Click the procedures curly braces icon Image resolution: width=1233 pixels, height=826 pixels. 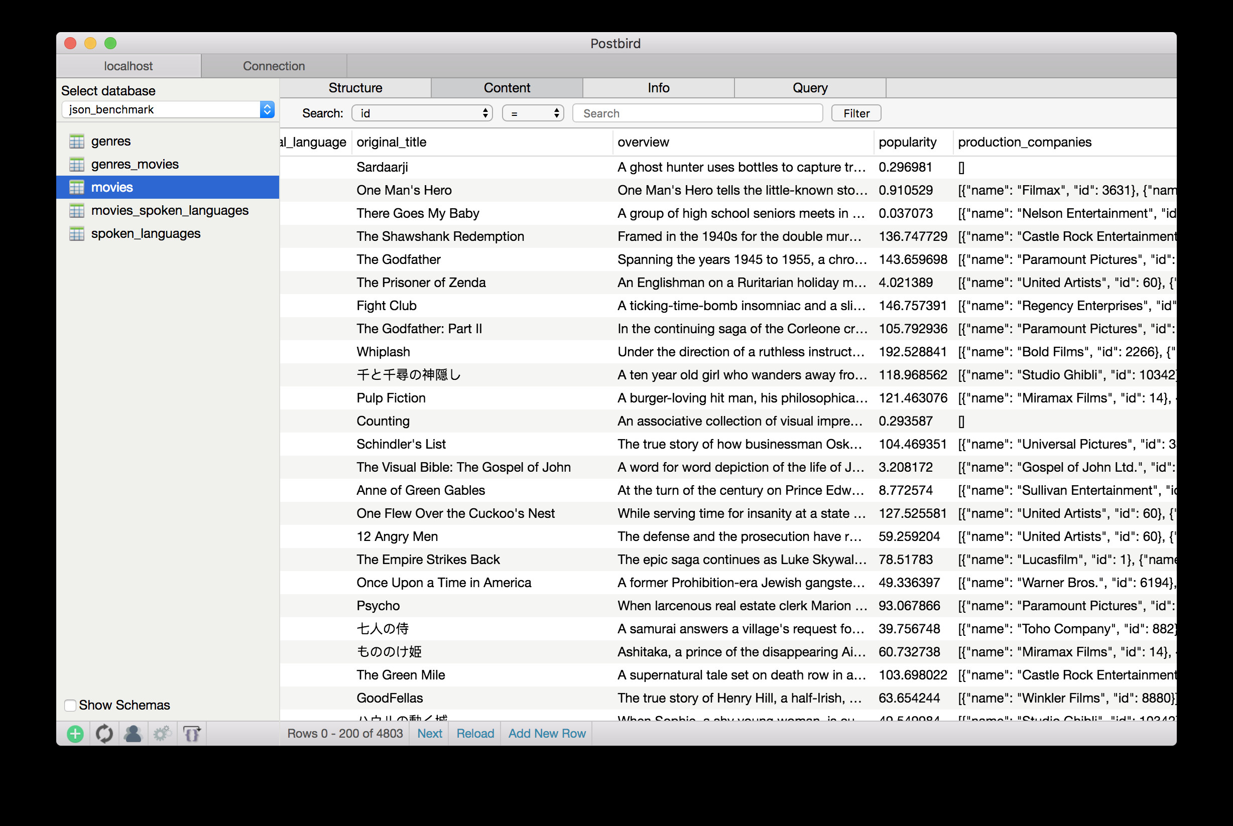click(191, 734)
